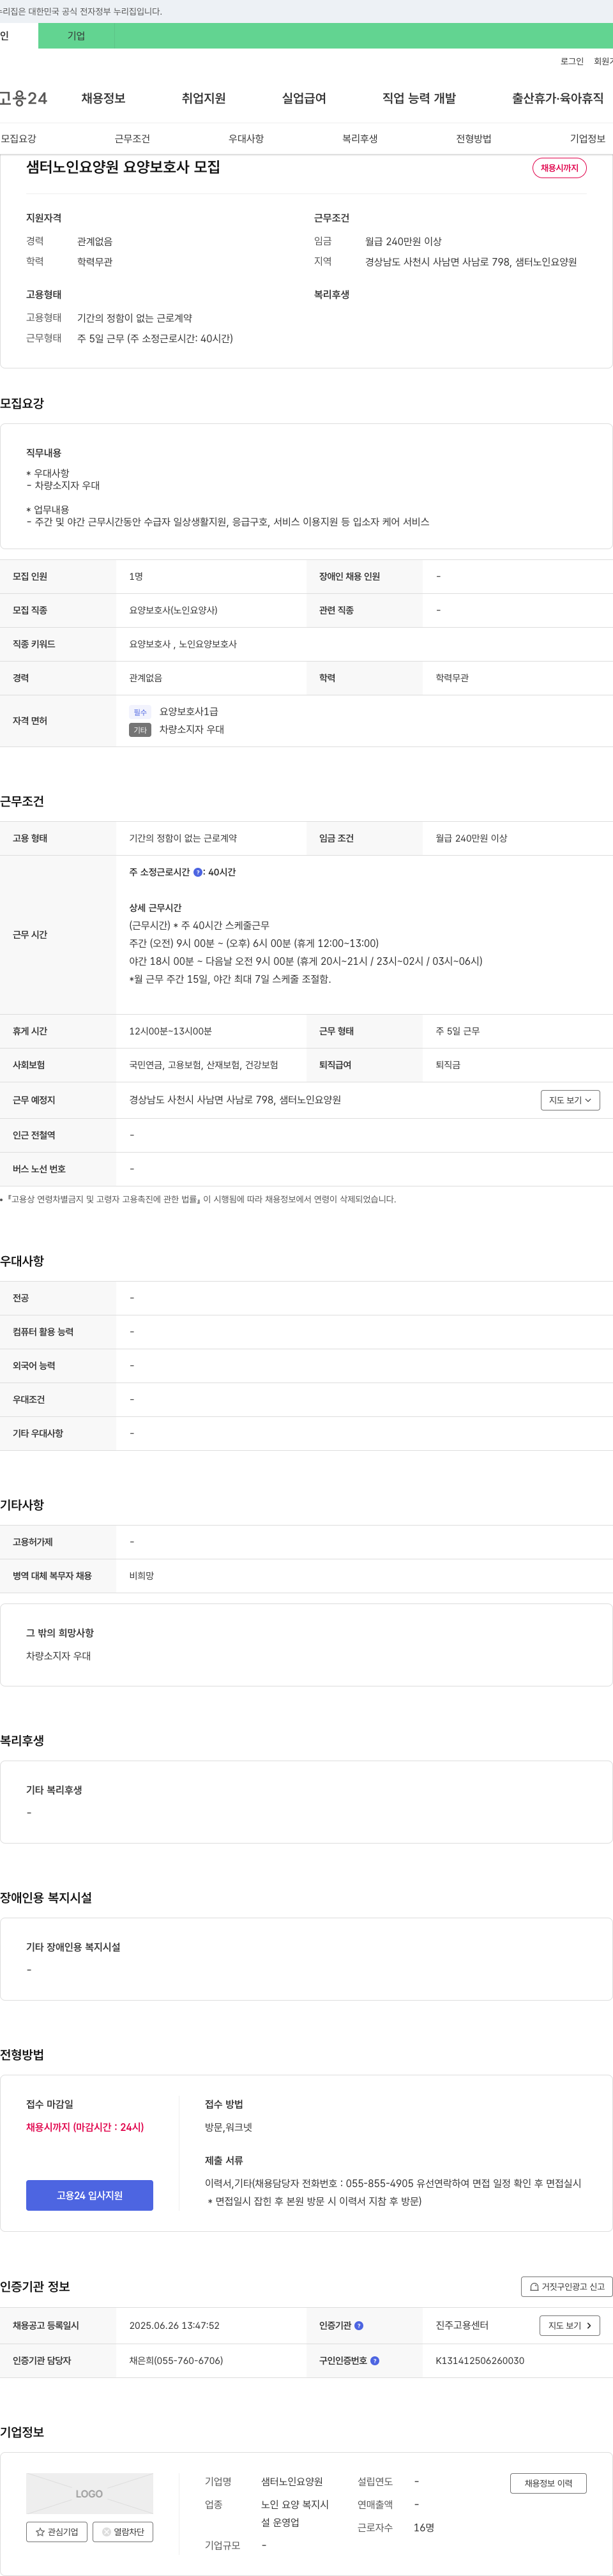Expand 지도 보기 for the workplace address

coord(570,1100)
